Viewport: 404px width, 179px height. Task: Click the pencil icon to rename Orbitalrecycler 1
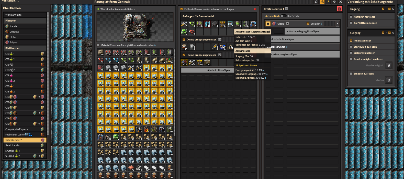tap(286, 9)
